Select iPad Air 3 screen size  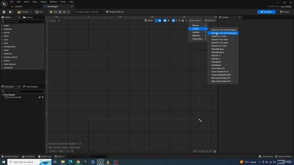click(x=223, y=55)
